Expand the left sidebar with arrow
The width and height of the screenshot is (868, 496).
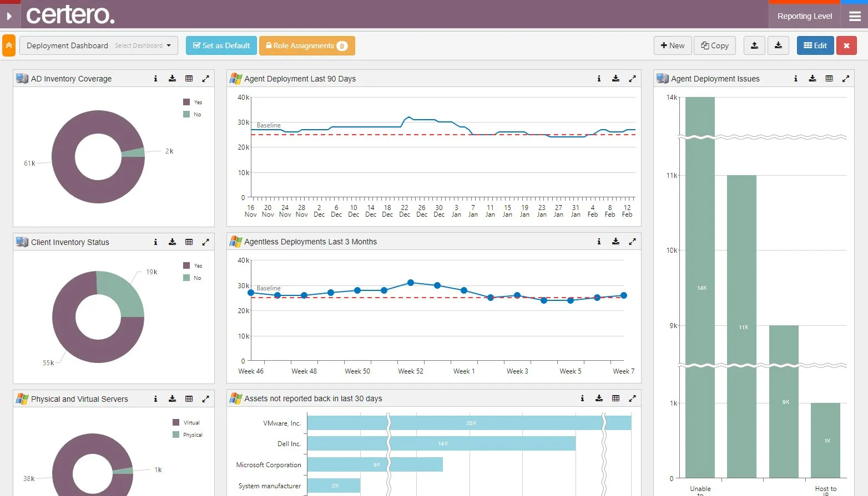coord(9,16)
